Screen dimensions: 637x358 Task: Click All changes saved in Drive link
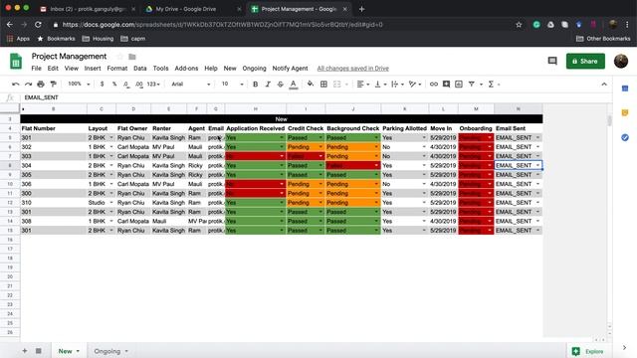[352, 69]
